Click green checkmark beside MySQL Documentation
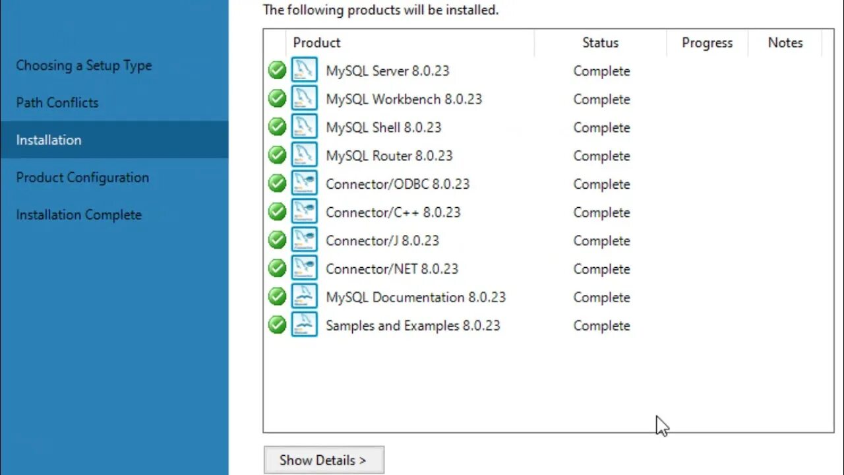 click(x=277, y=297)
